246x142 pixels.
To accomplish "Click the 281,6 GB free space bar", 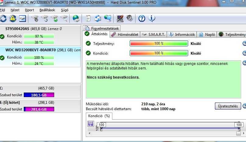I will click(39, 109).
